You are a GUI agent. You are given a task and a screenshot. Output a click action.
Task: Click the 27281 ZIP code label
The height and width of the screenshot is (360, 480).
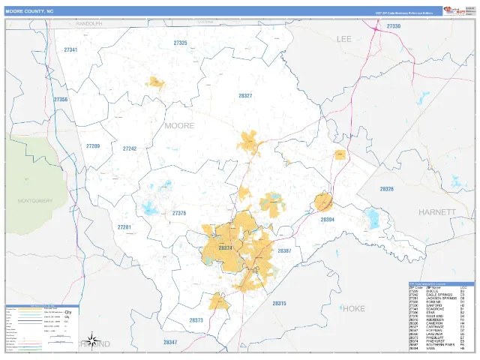[124, 227]
